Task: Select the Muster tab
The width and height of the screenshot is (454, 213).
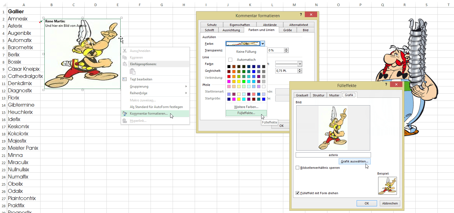Action: (334, 95)
